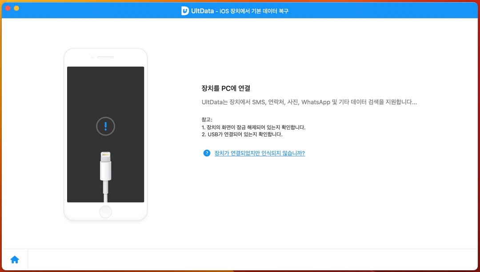Select heading text 장치를 PC에 연결

coord(226,88)
